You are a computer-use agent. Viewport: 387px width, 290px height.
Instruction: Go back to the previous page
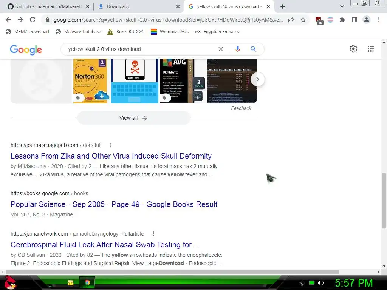point(8,20)
